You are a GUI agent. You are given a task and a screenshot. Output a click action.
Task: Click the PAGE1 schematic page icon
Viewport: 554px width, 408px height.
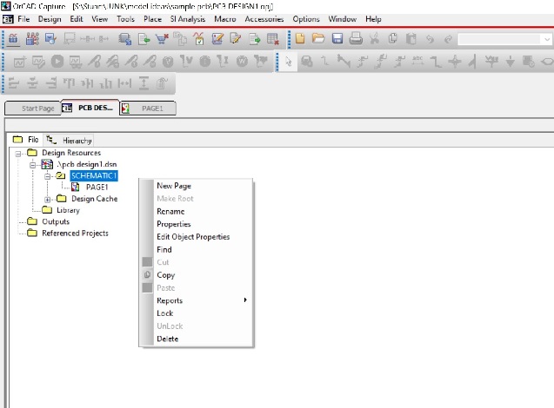(x=77, y=188)
